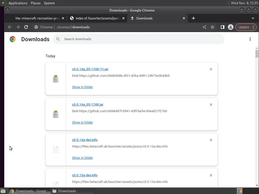Switch to the the-minecraft-recreation-project tab
The width and height of the screenshot is (259, 194).
click(37, 18)
